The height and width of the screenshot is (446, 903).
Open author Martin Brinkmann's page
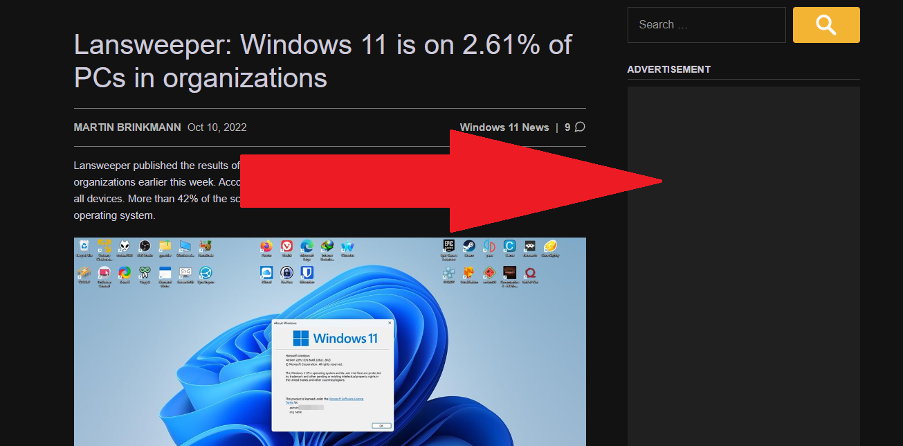coord(127,127)
